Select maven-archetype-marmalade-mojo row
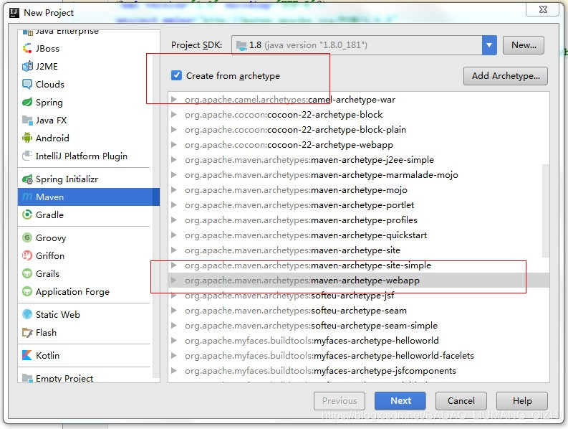Viewport: 568px width, 429px height. tap(359, 174)
